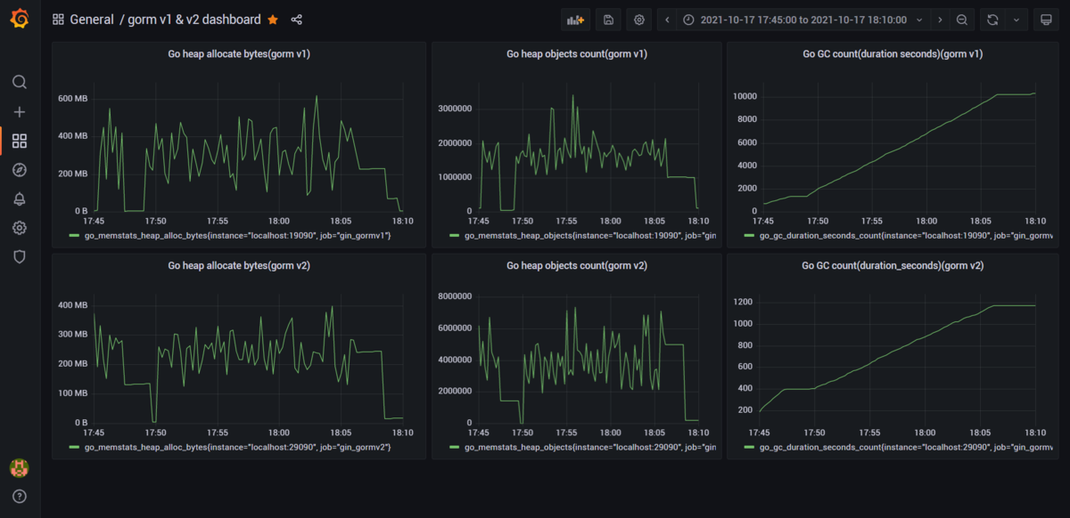The image size is (1070, 518).
Task: Refresh the dashboard
Action: click(992, 20)
